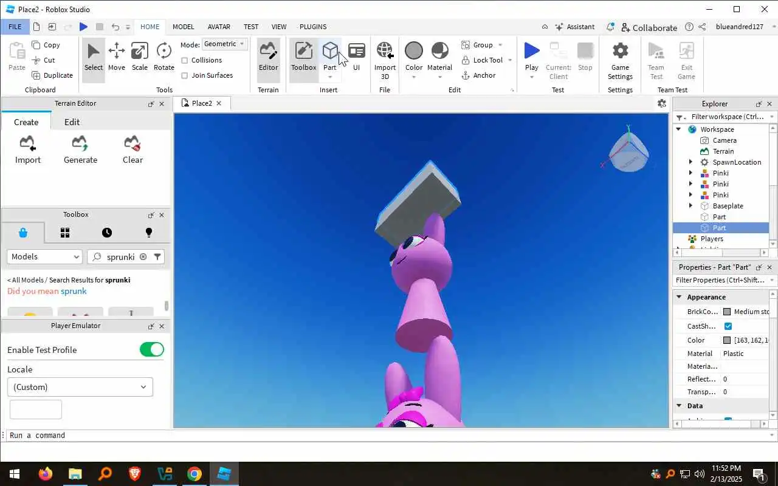Disable the Enable Test Profile switch

(x=152, y=349)
